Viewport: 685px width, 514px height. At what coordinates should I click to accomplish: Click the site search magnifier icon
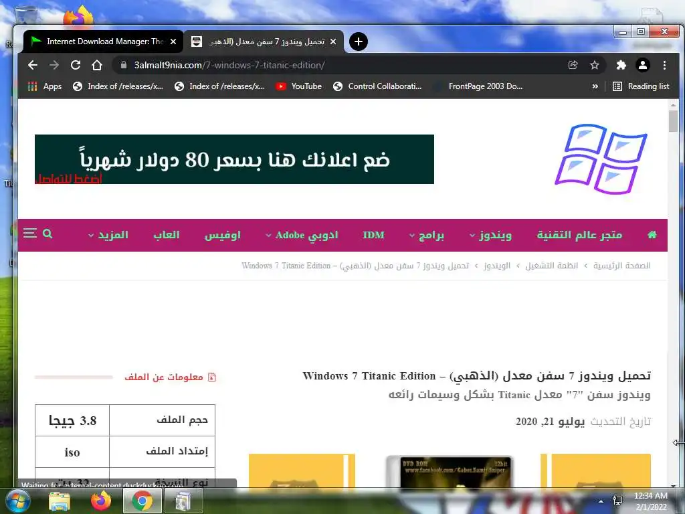(x=47, y=234)
